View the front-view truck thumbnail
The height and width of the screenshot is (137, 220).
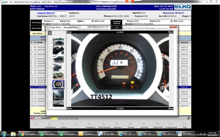pos(58,42)
